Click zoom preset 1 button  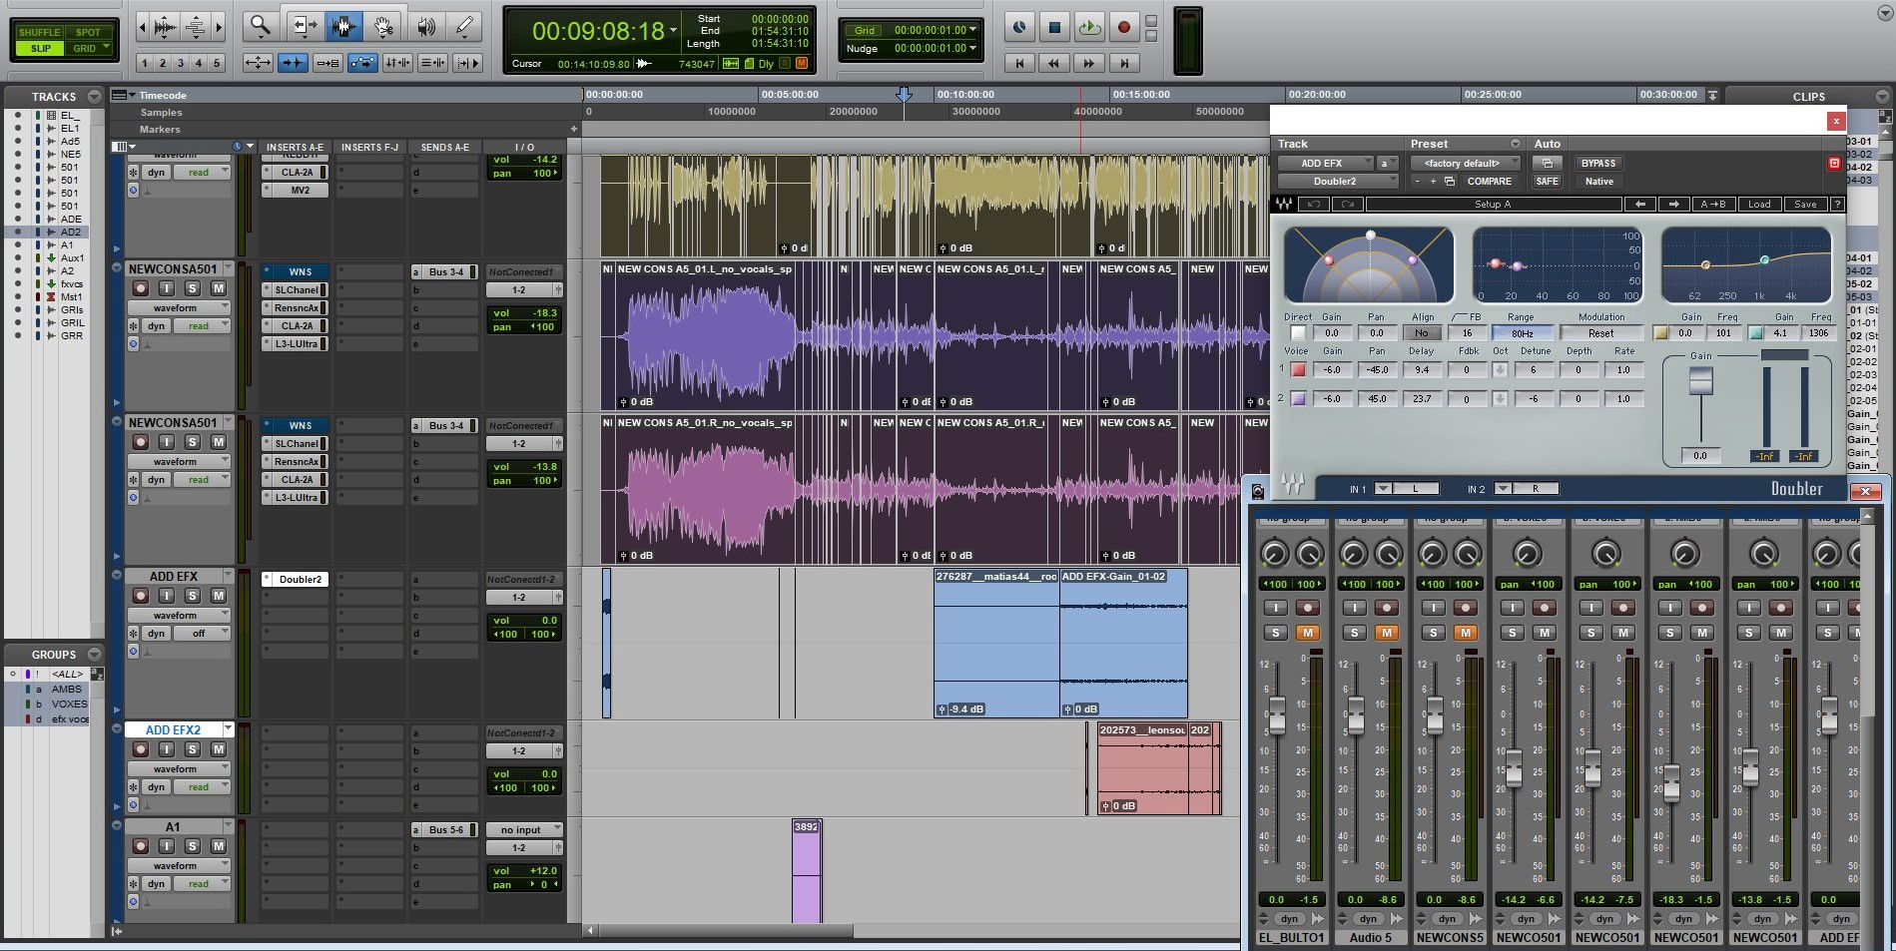(x=145, y=63)
